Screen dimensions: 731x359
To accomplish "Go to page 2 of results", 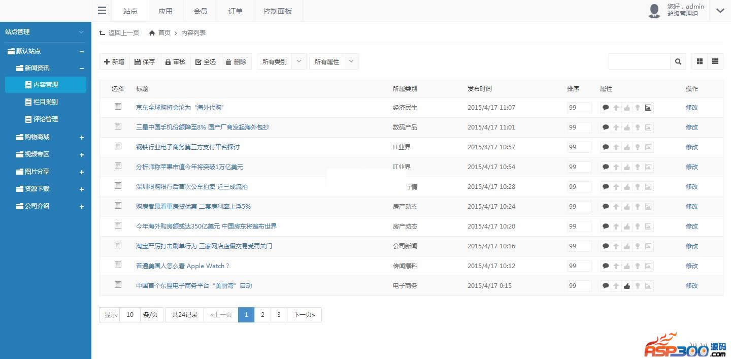I will [x=262, y=315].
